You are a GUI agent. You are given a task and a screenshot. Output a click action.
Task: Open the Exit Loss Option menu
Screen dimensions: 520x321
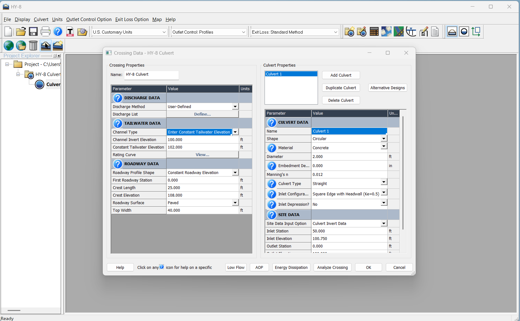click(132, 19)
